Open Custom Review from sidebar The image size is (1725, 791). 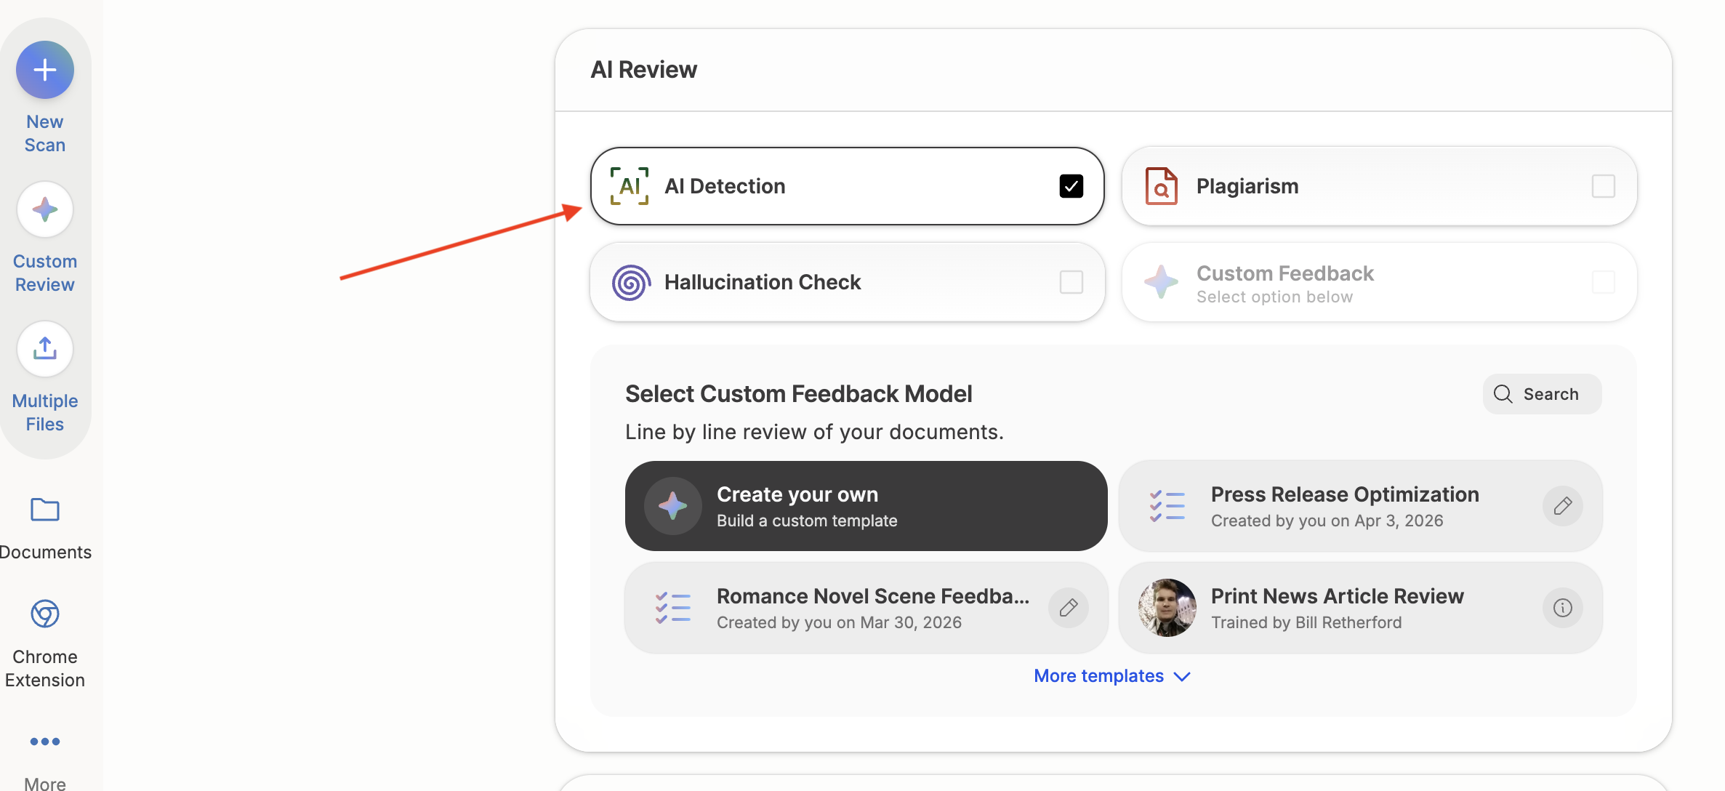pyautogui.click(x=45, y=210)
